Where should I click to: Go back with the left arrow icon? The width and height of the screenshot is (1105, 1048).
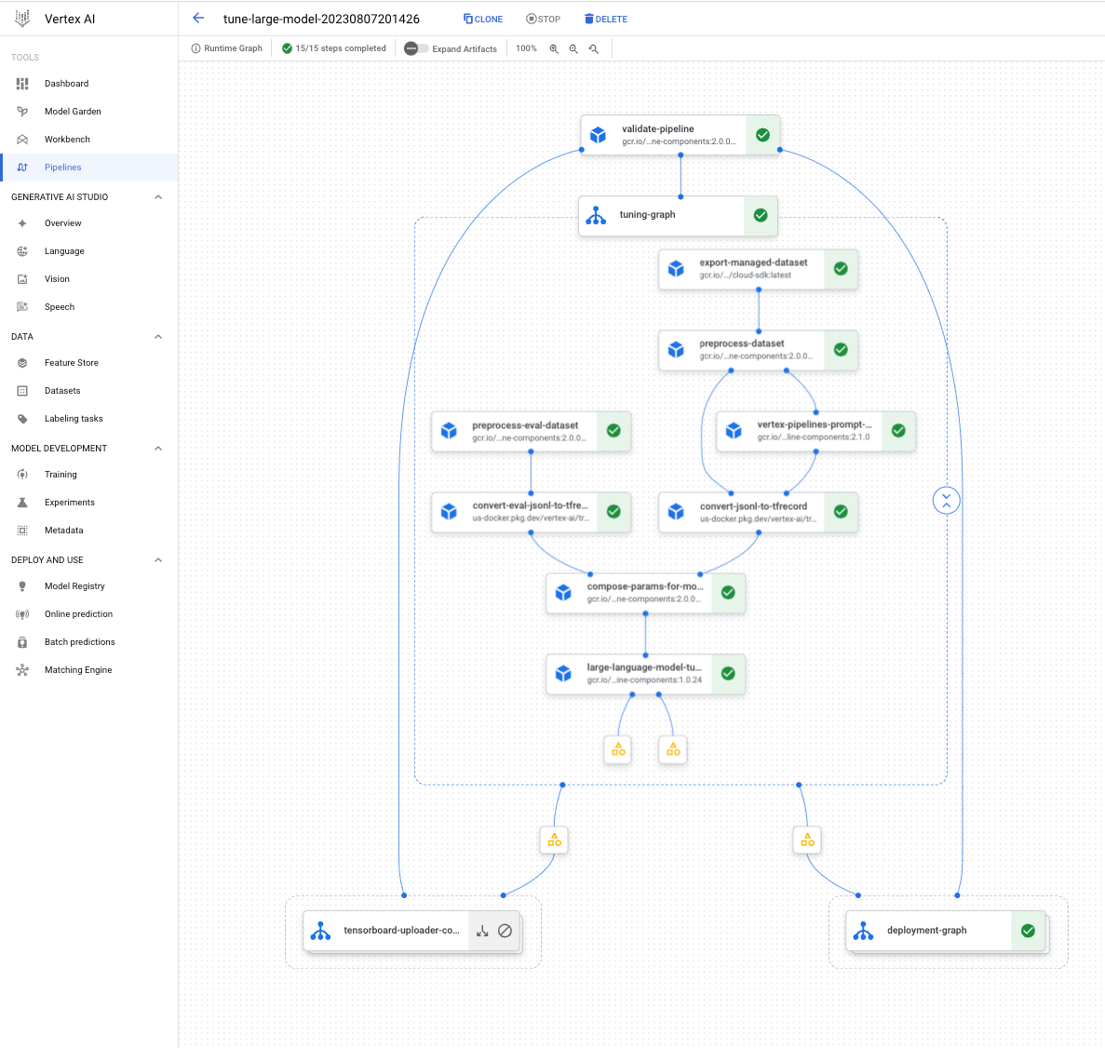(198, 19)
